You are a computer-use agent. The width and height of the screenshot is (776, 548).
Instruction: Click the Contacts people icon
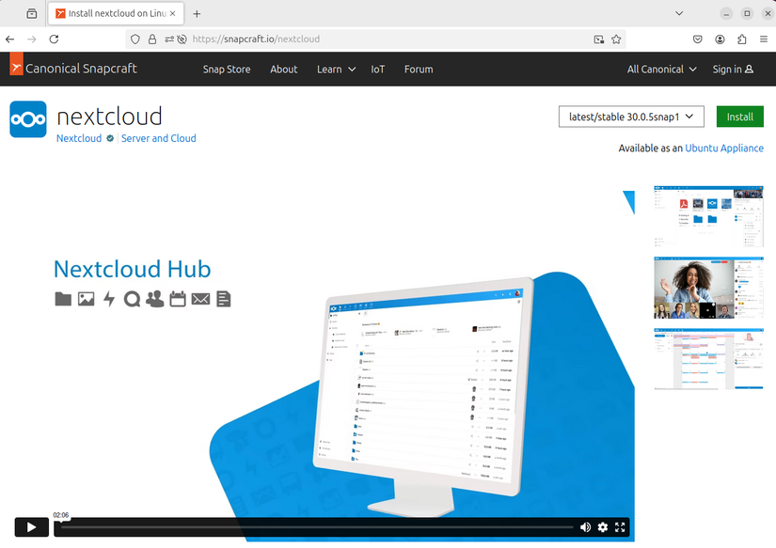point(154,299)
